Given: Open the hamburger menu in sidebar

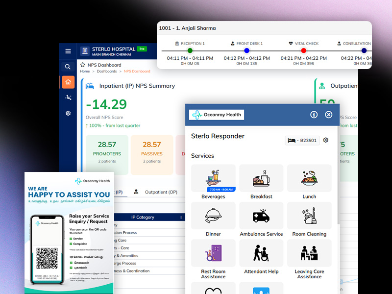Looking at the screenshot, I should 68,51.
